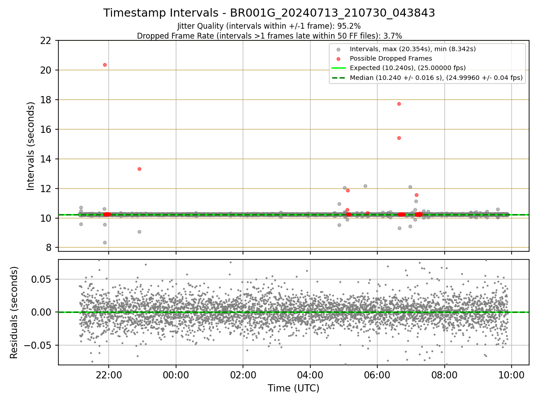Click the gray point at 8.3 seconds minimum
The height and width of the screenshot is (404, 539).
[x=105, y=242]
